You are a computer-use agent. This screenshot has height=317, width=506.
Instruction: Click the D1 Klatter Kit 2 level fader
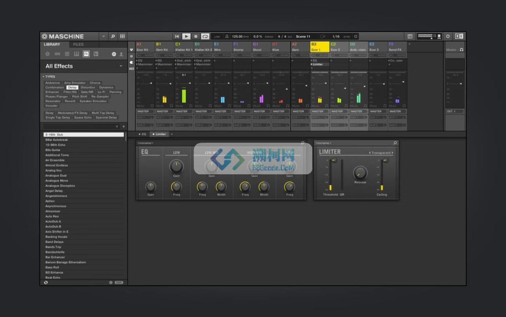click(x=208, y=83)
